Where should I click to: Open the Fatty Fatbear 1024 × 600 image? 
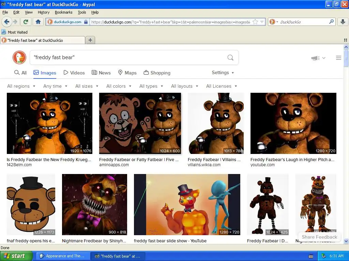[x=140, y=123]
